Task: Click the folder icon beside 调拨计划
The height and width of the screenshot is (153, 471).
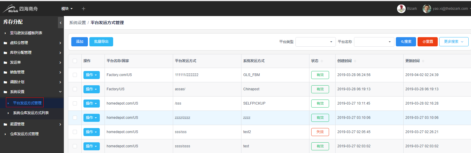Action: pos(5,82)
